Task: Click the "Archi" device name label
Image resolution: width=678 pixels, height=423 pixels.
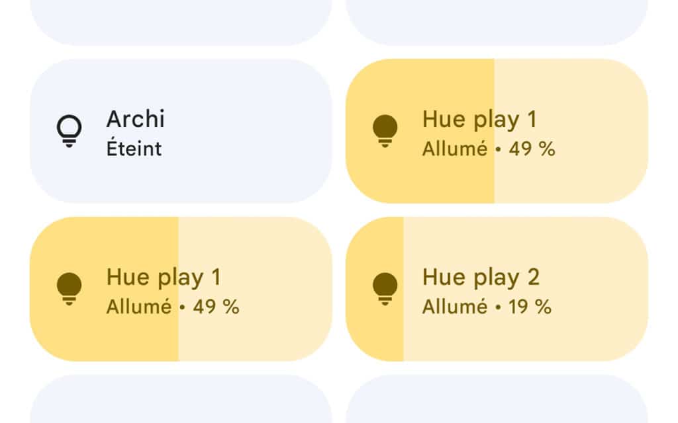Action: [136, 119]
